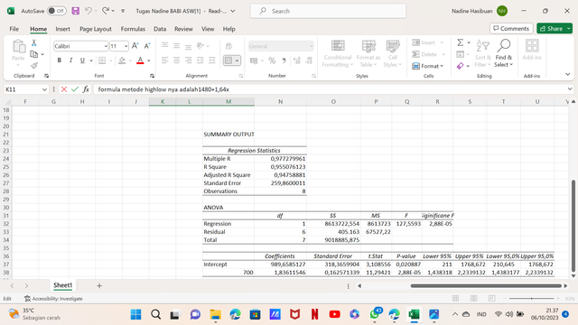The height and width of the screenshot is (325, 578).
Task: Click the Comma Style icon
Action: click(x=284, y=60)
